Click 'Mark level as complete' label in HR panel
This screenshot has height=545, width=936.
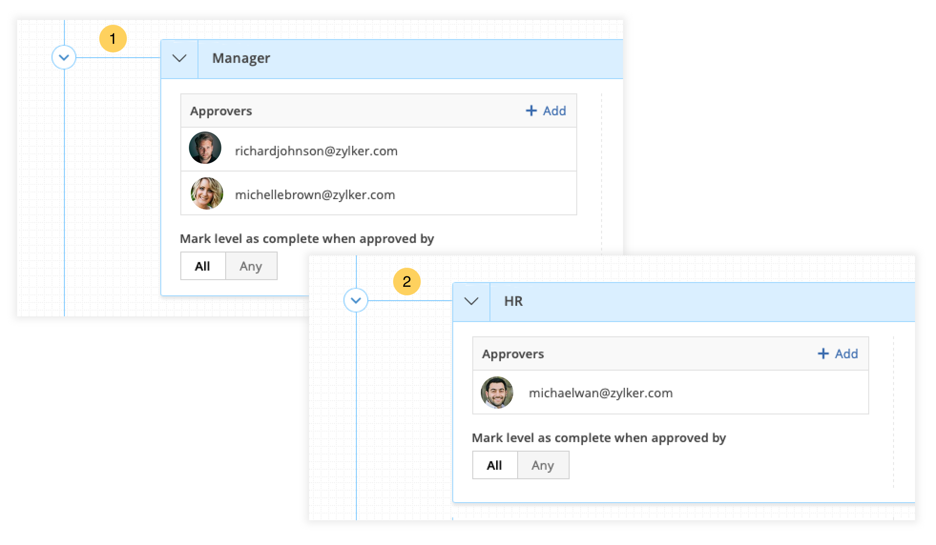(x=599, y=438)
